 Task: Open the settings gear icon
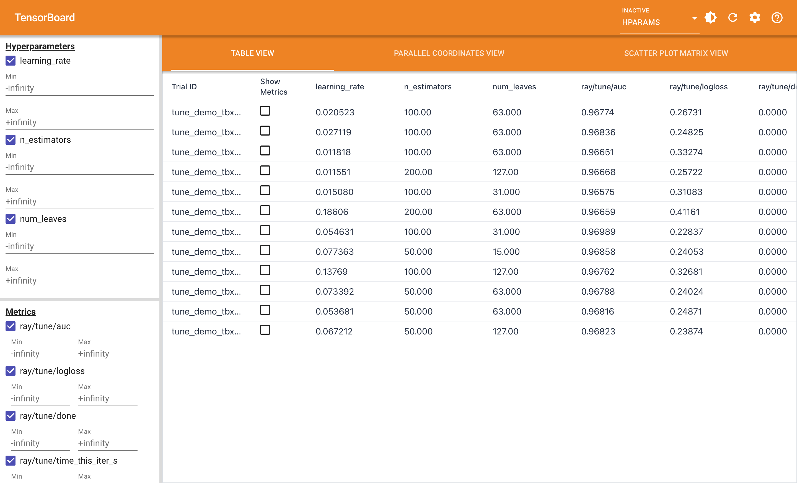point(755,17)
